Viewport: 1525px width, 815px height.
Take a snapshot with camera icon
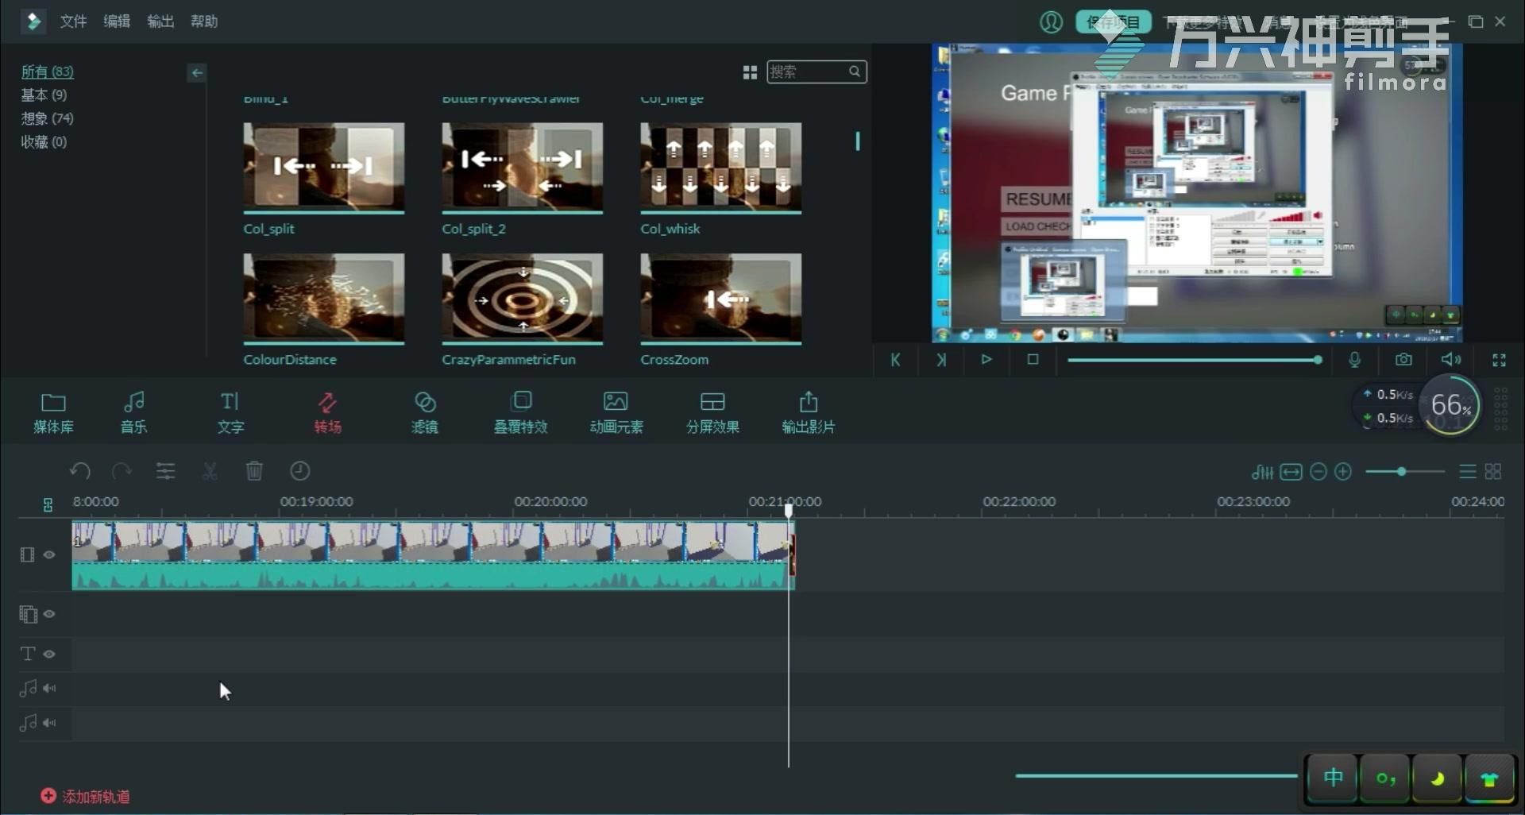1404,360
